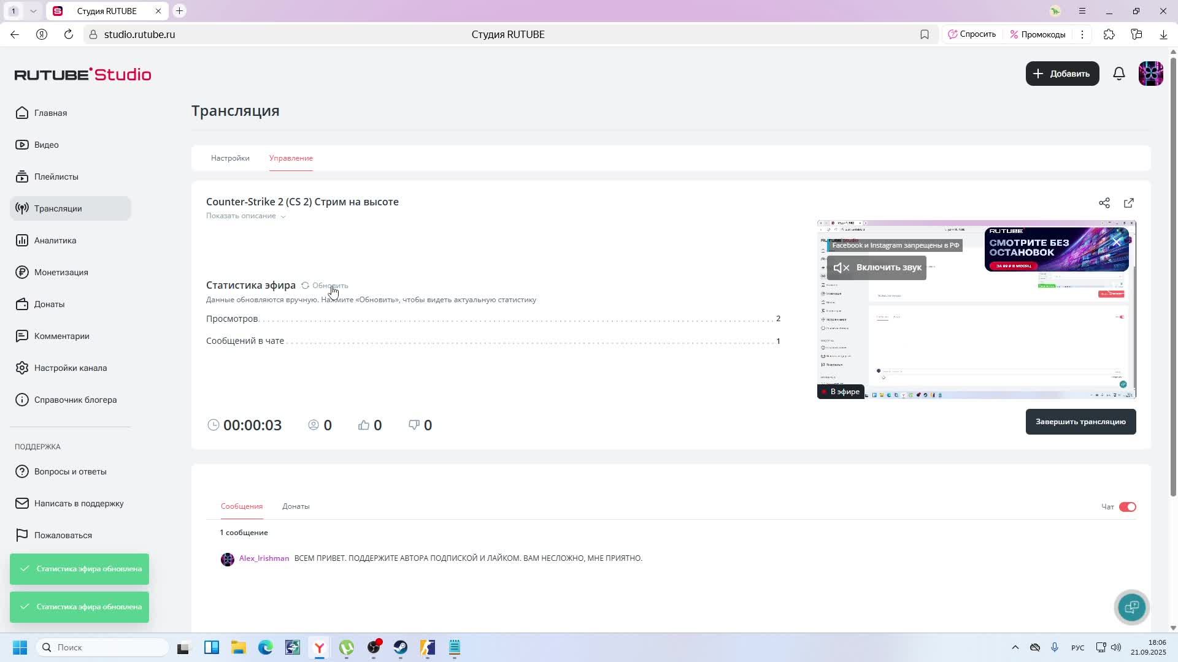The width and height of the screenshot is (1178, 662).
Task: Click the Alex_Irishman username link
Action: click(x=264, y=558)
